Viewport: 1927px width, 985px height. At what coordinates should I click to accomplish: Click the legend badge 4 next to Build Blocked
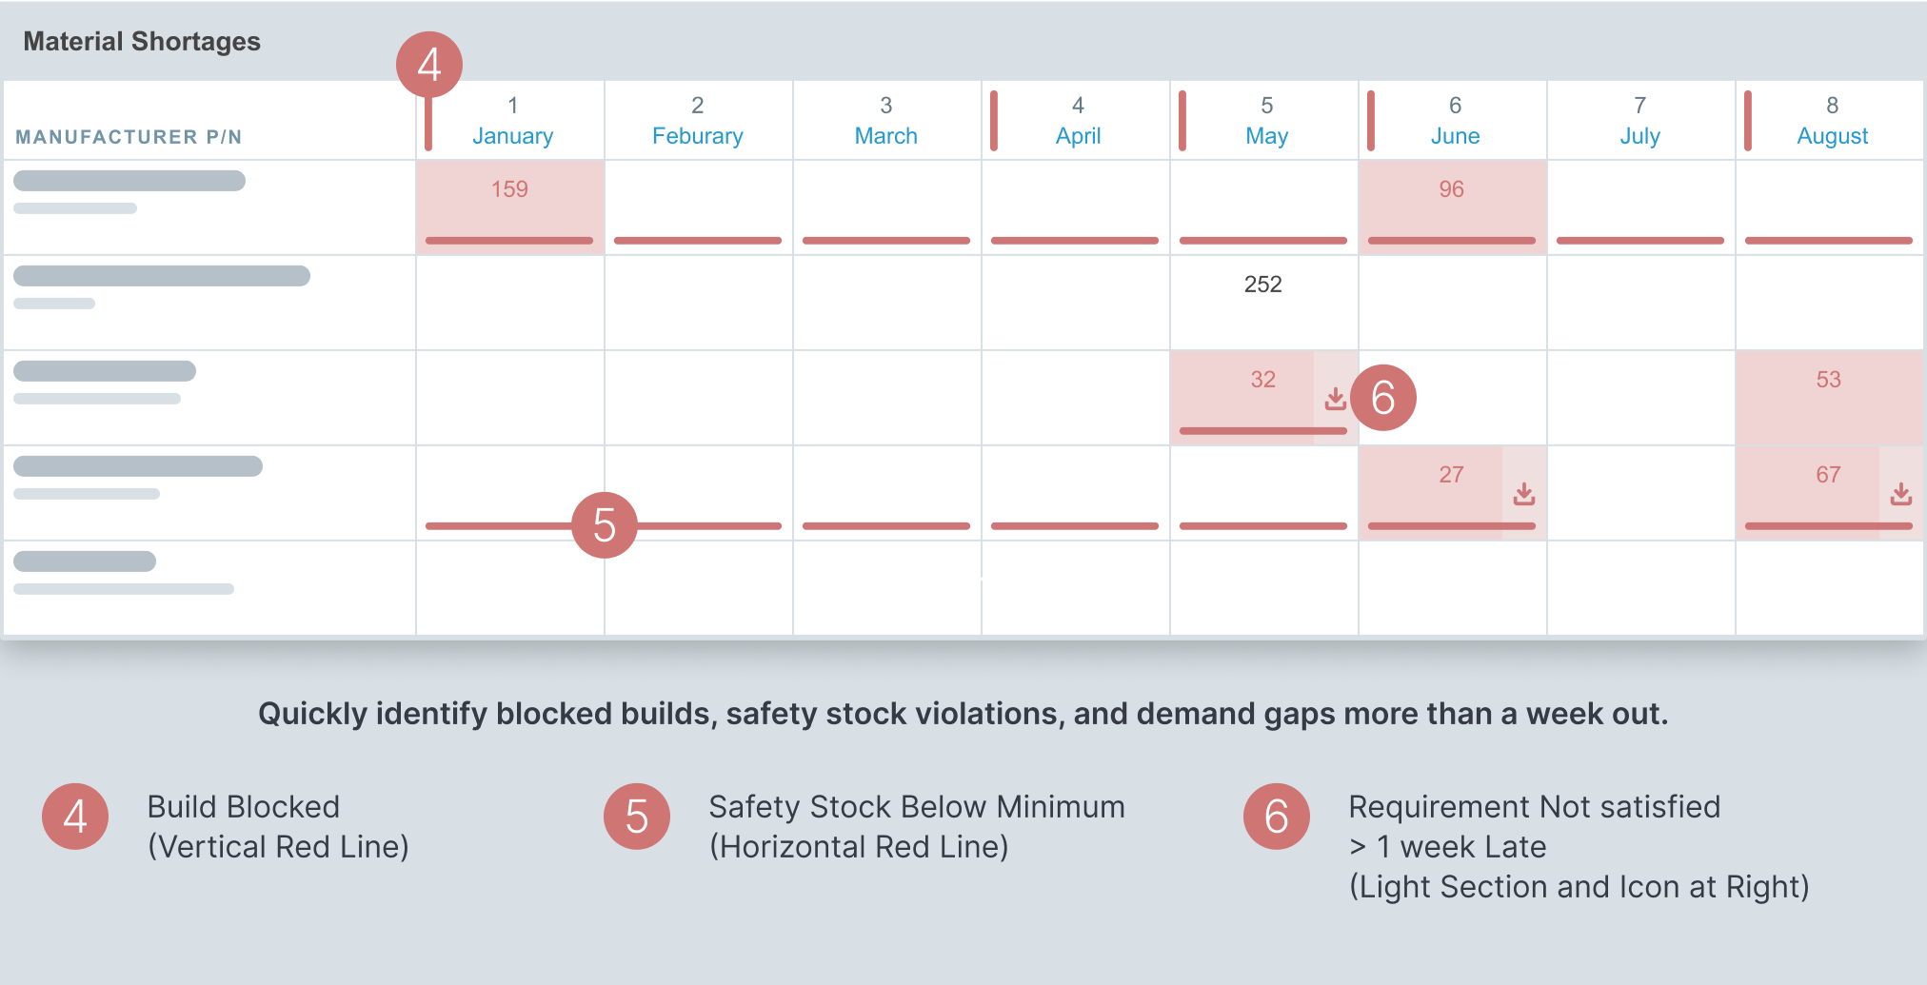[x=75, y=817]
